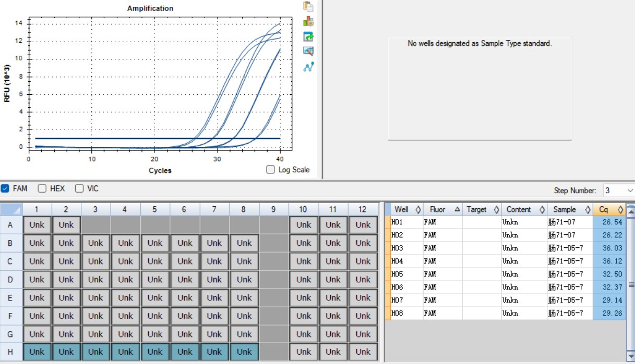
Task: Click the Amplification chart title
Action: (x=150, y=8)
